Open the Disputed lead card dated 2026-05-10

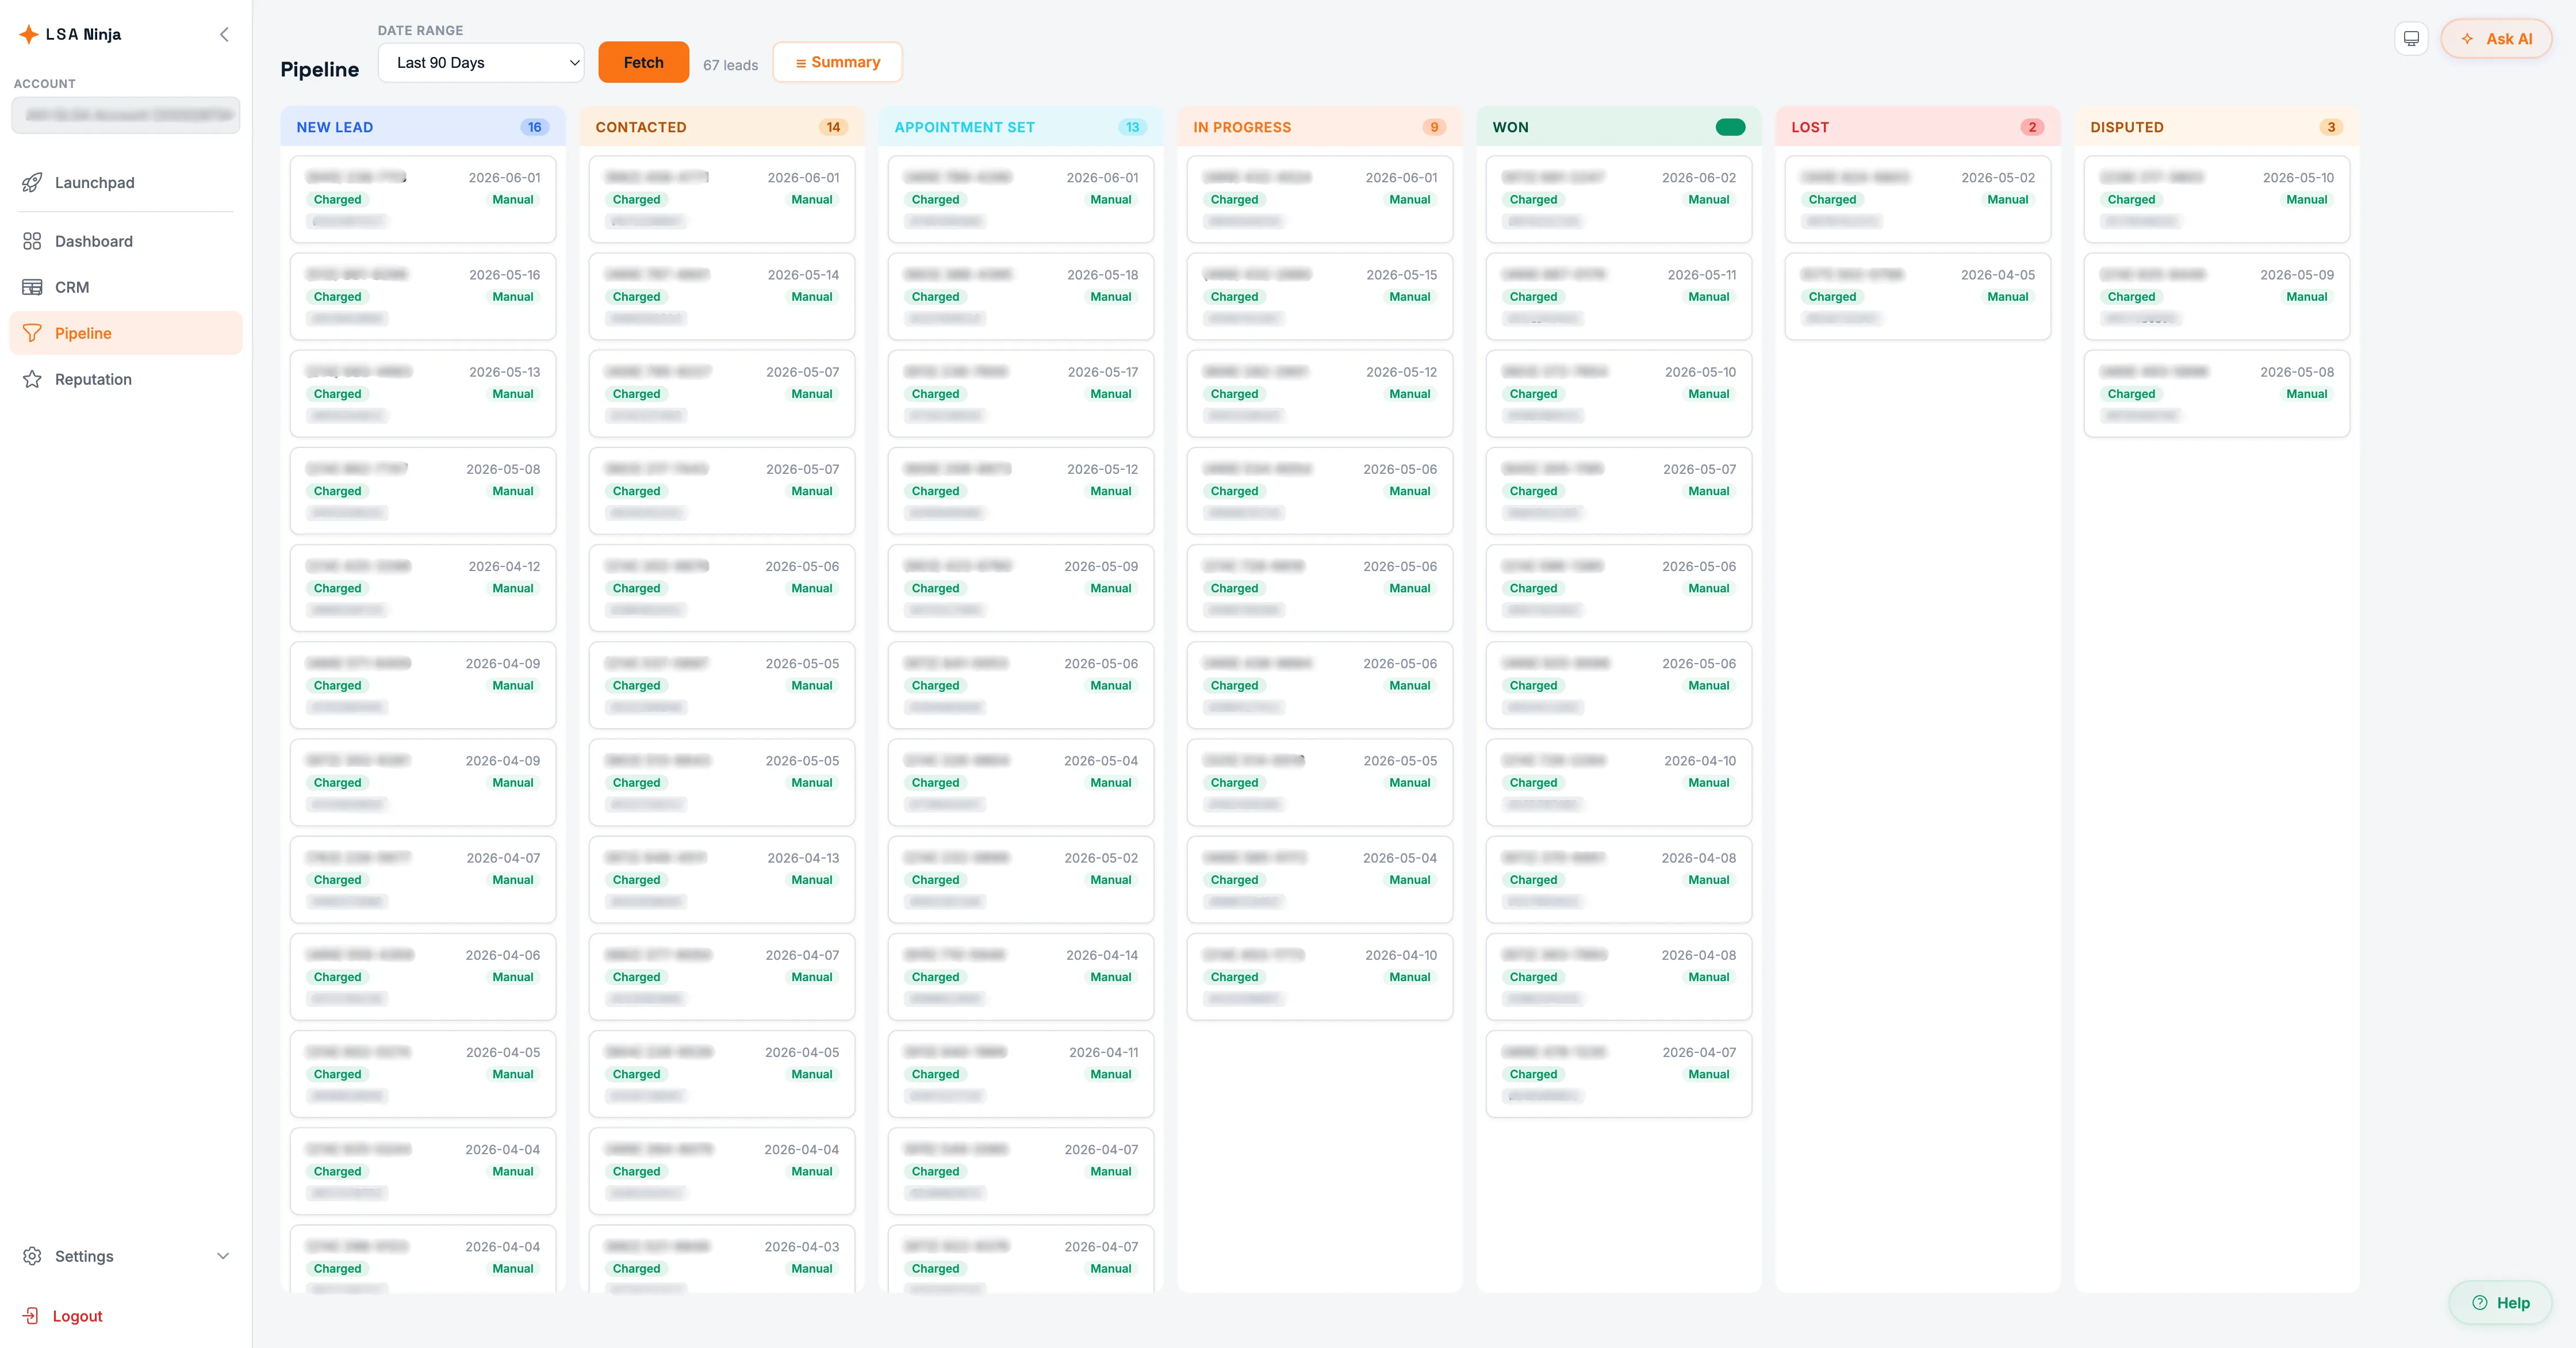[x=2216, y=199]
